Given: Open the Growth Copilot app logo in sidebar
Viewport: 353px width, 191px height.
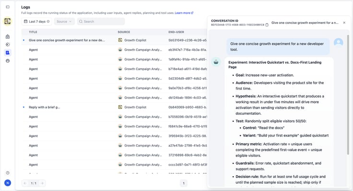Looking at the screenshot, I should coord(7,22).
